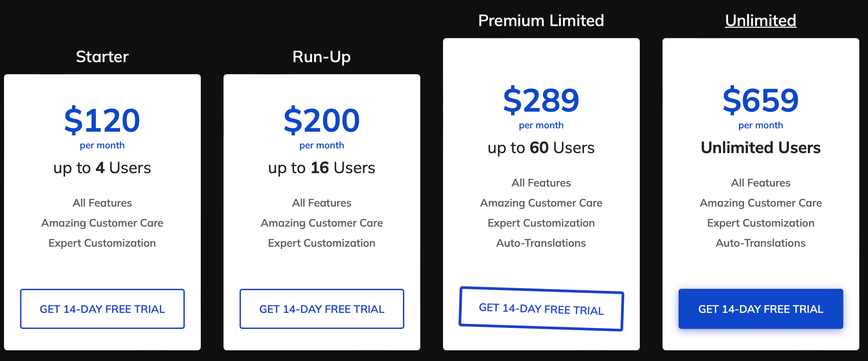
Task: Click Auto-Translations in the Premium Limited card
Action: click(x=541, y=243)
